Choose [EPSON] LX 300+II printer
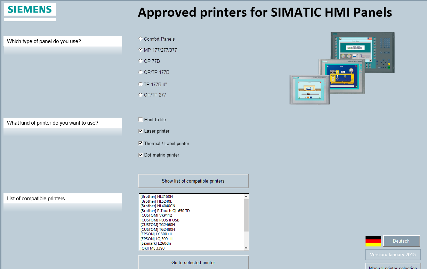 192,234
